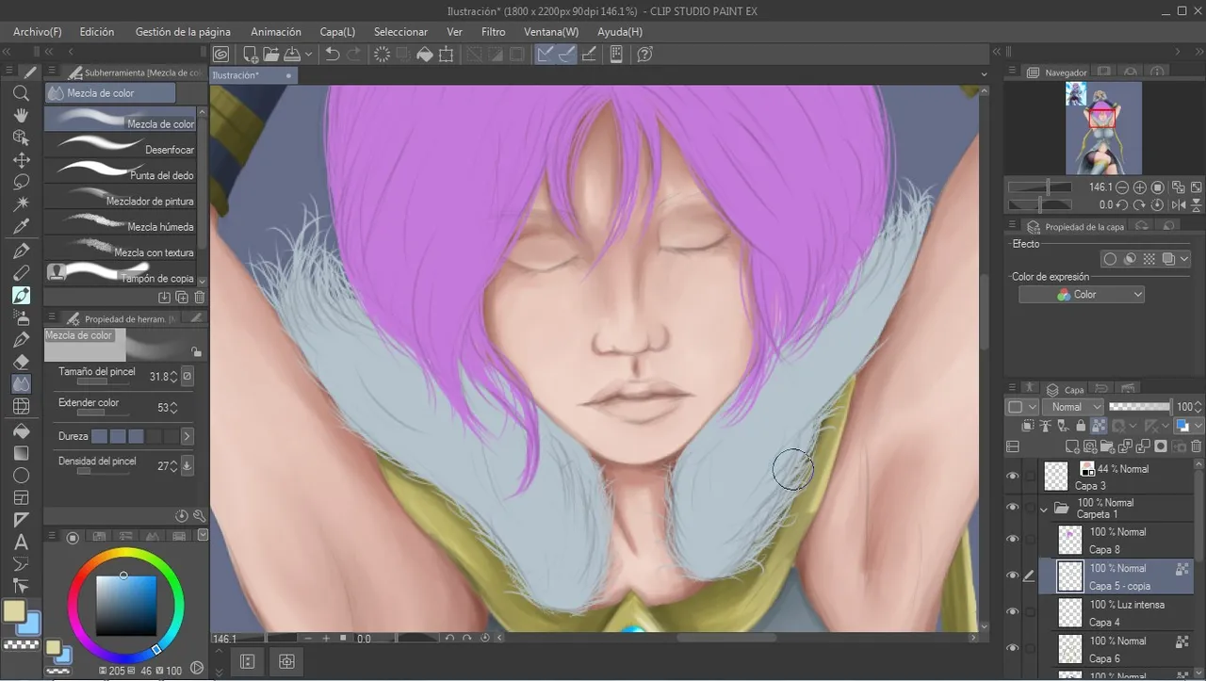The image size is (1206, 681).
Task: Select the Mezcla húmeda sub tool
Action: coord(121,223)
